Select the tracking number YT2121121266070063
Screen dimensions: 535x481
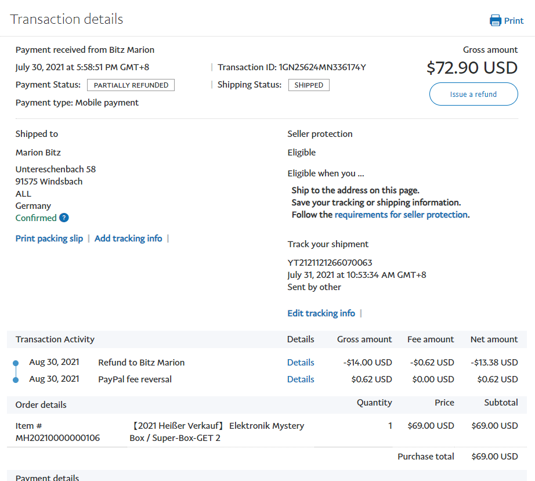coord(330,263)
